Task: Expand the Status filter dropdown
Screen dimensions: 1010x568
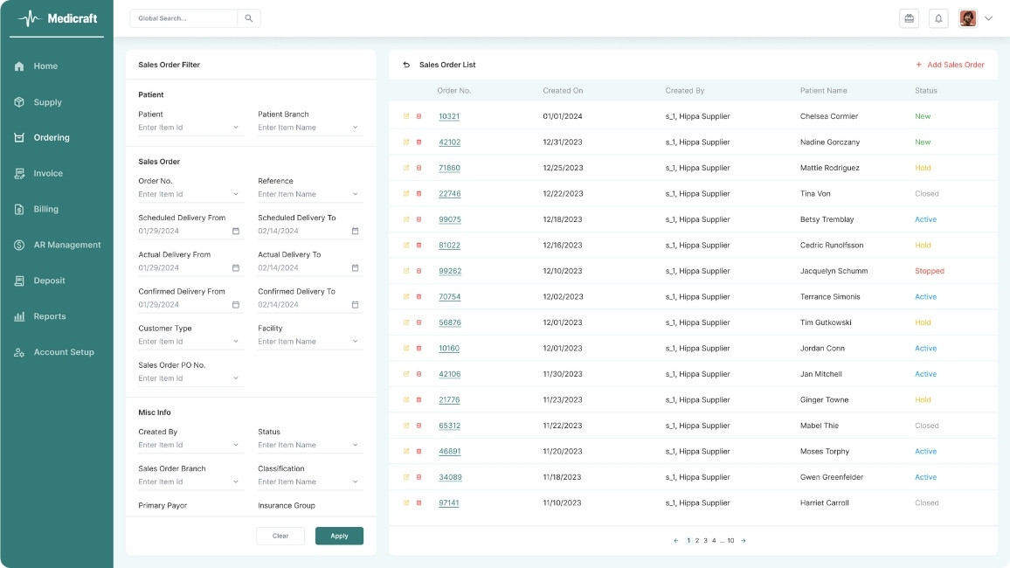Action: 355,445
